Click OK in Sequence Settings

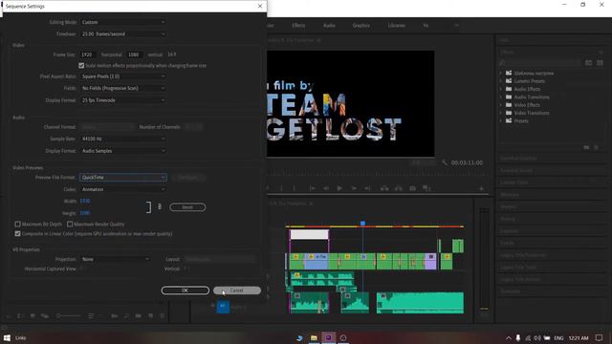(x=186, y=290)
